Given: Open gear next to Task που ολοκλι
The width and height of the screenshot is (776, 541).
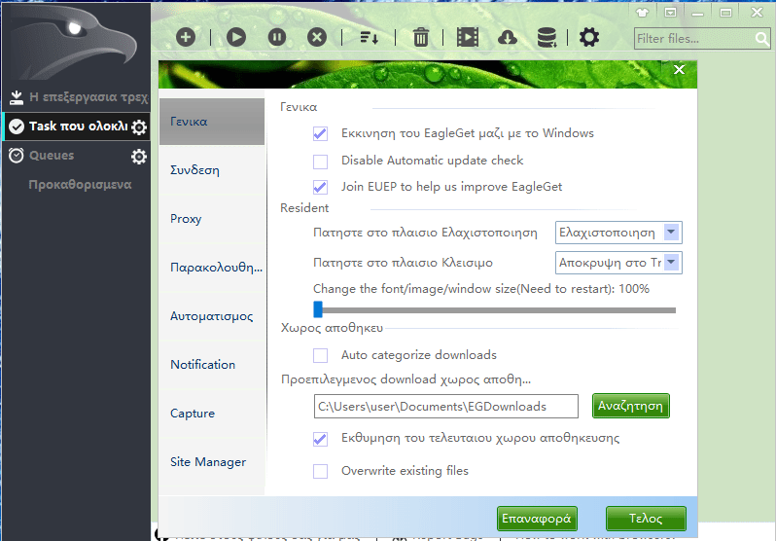Looking at the screenshot, I should coord(139,126).
